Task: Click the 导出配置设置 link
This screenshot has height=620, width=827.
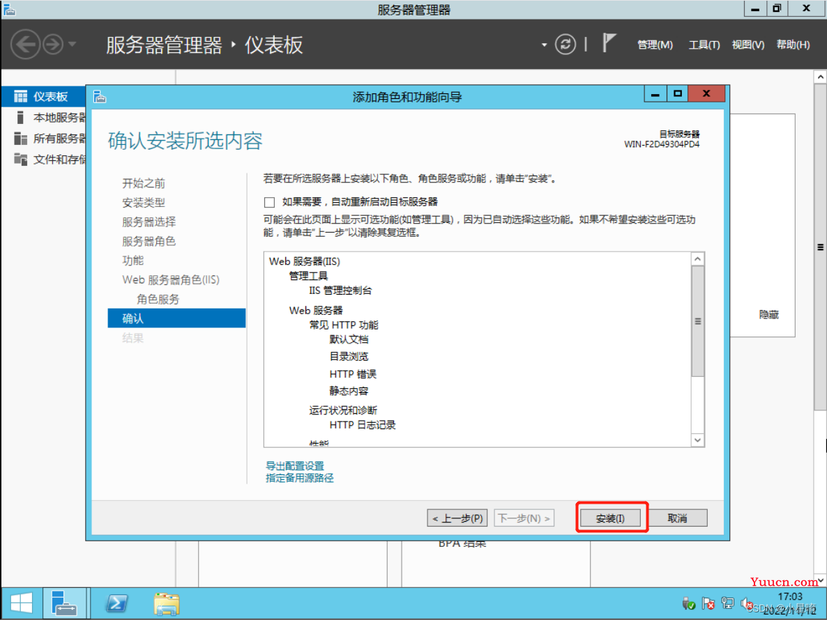Action: coord(295,465)
